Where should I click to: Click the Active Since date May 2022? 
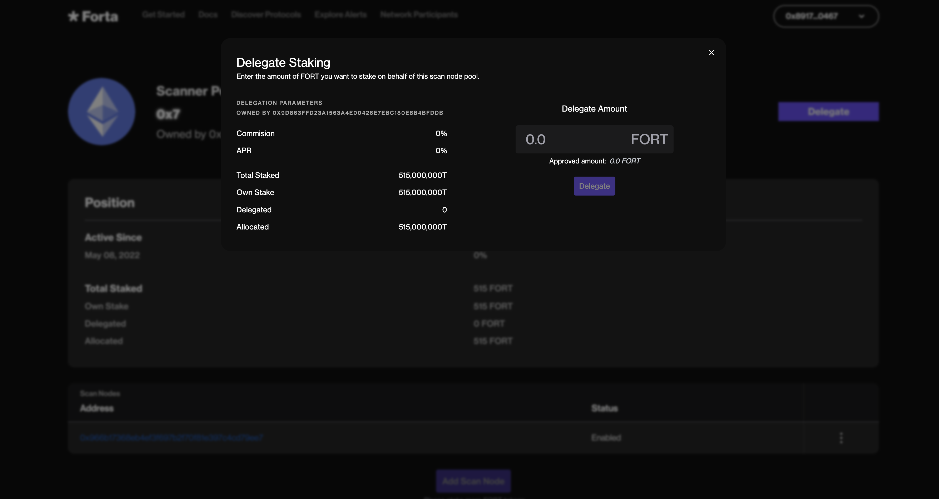(x=112, y=255)
